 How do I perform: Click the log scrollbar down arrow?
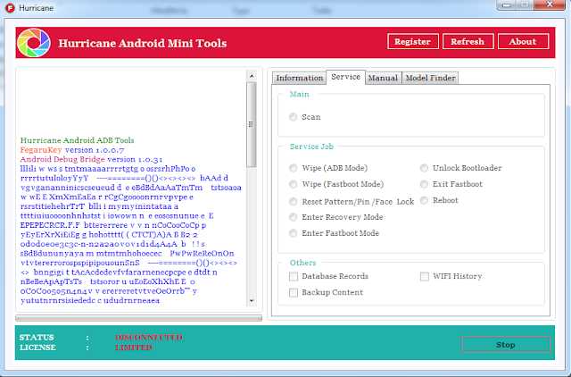click(252, 301)
